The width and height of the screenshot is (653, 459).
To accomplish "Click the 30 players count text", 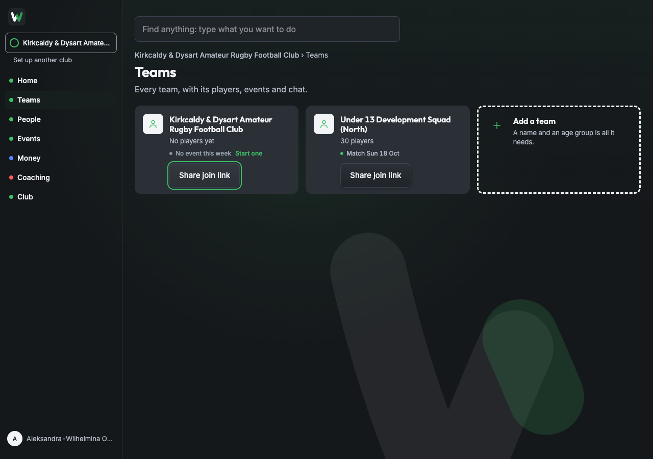I will point(357,141).
